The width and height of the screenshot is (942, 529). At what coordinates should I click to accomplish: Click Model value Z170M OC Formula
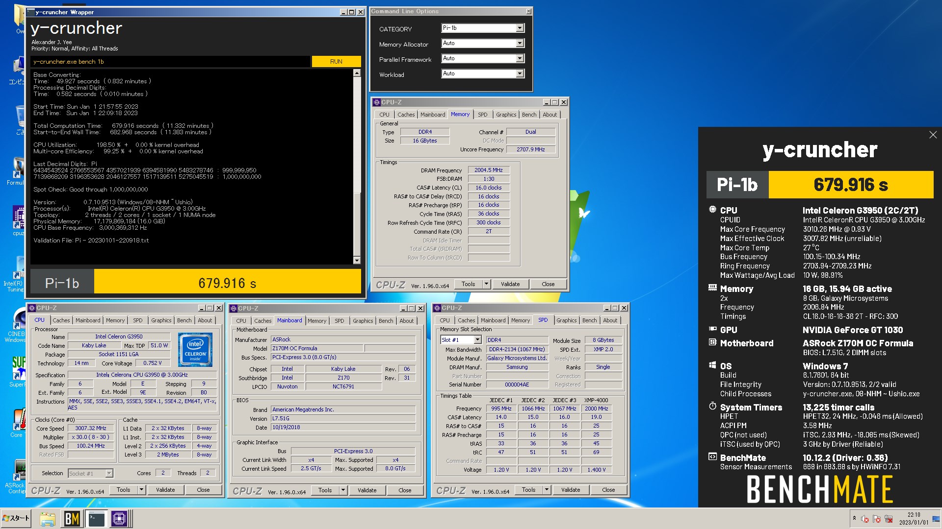point(317,348)
